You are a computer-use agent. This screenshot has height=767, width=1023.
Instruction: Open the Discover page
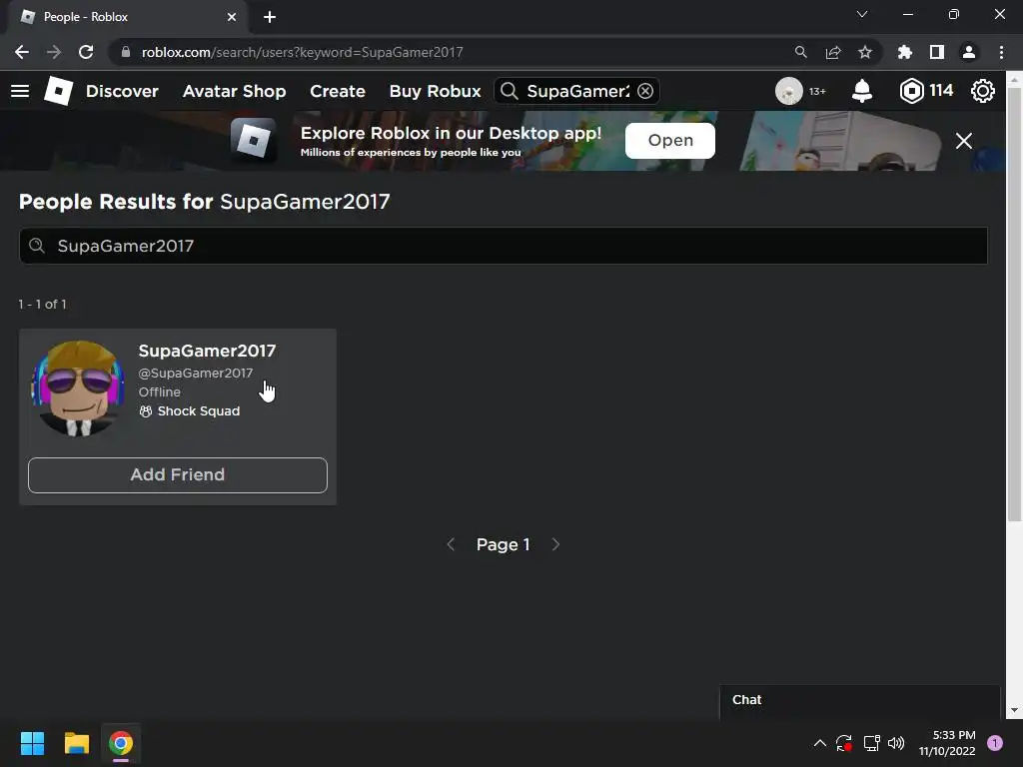tap(122, 91)
